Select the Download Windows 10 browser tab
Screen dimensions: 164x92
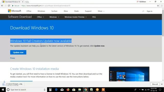click(x=13, y=2)
